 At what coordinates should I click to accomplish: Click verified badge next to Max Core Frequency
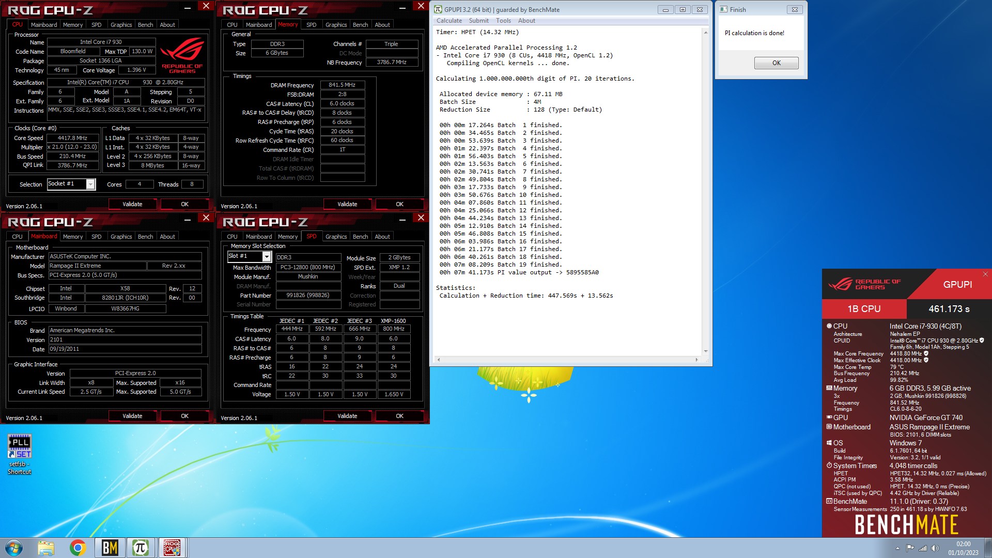[x=926, y=353]
